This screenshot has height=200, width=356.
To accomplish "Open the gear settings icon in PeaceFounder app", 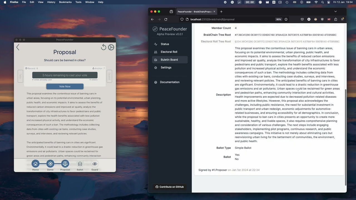I will click(x=111, y=47).
